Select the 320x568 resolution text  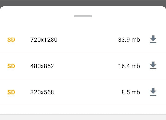tap(42, 92)
